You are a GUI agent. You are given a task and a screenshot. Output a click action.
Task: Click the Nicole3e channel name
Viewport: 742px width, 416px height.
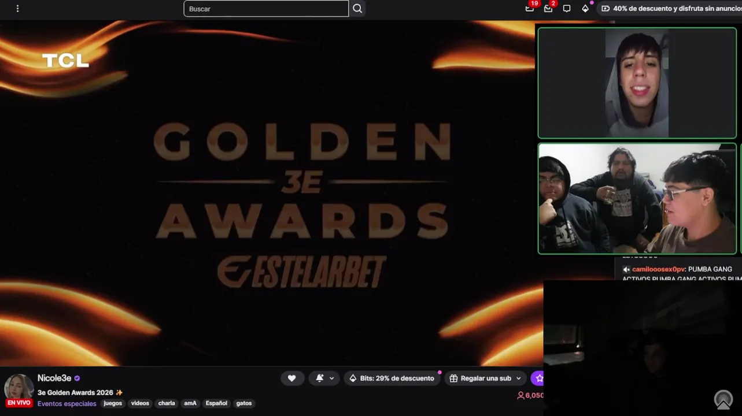coord(54,378)
